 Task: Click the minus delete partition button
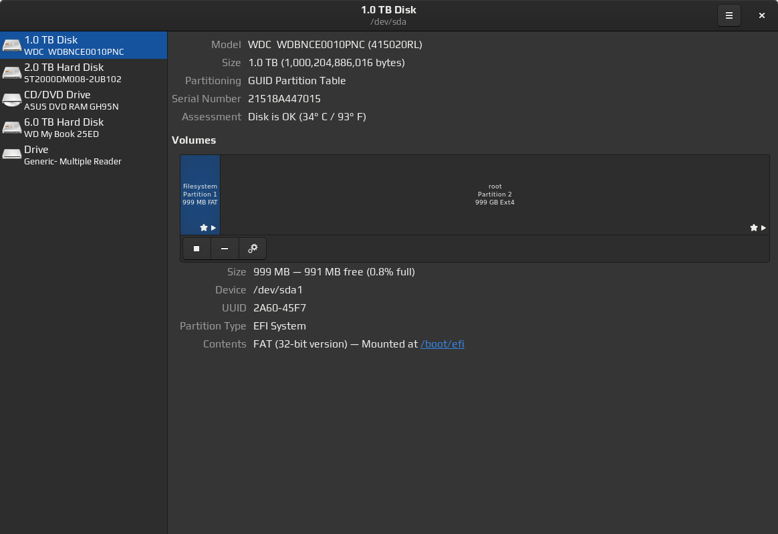(x=225, y=249)
